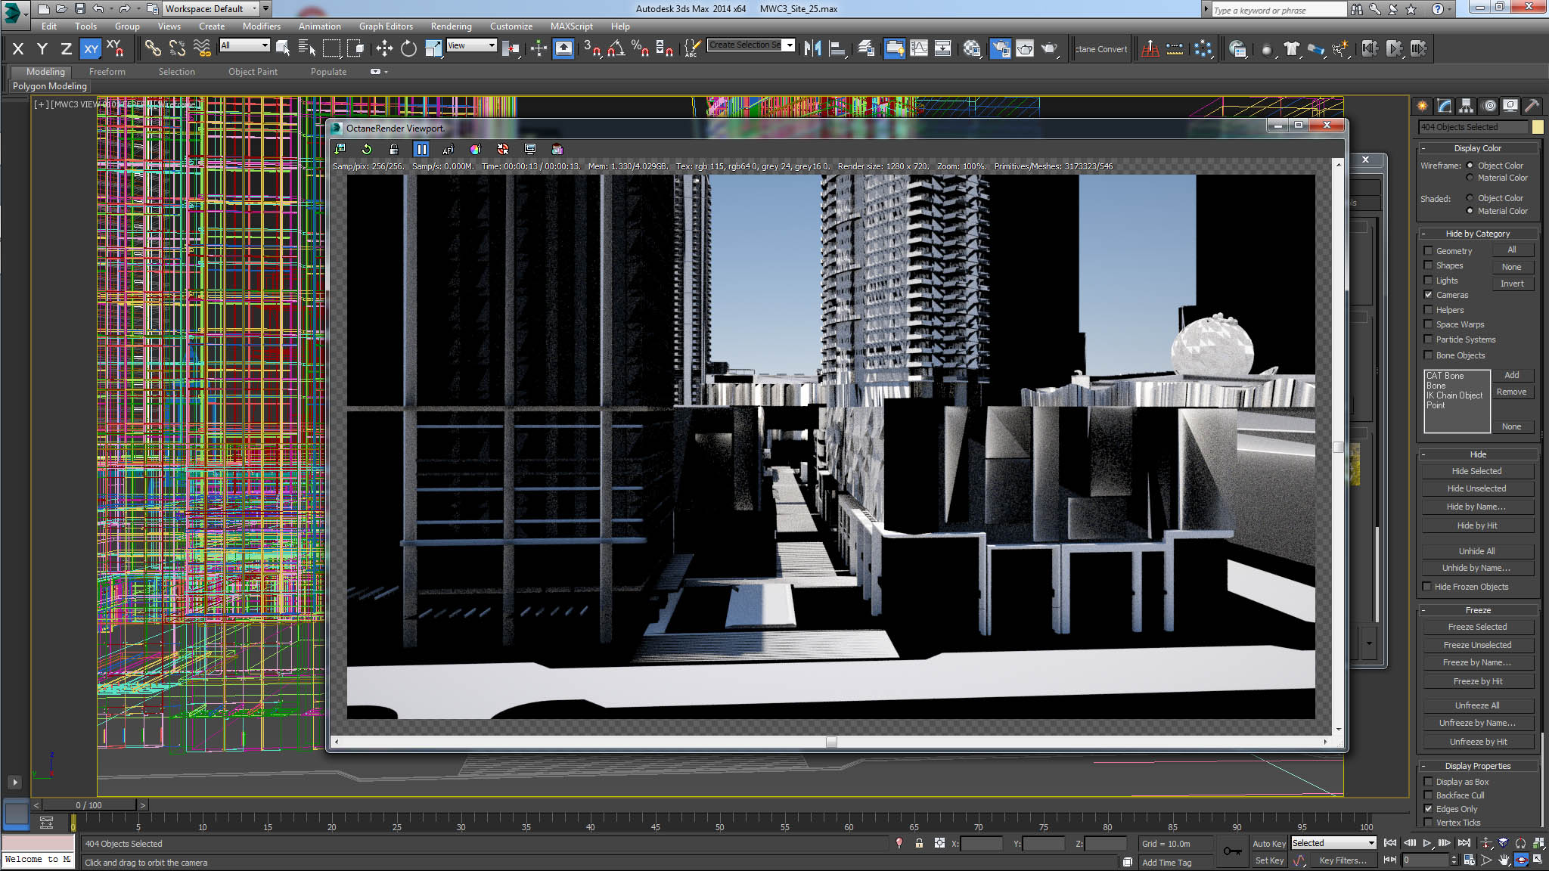Toggle Angle Snap in main toolbar
The width and height of the screenshot is (1549, 871).
point(616,49)
